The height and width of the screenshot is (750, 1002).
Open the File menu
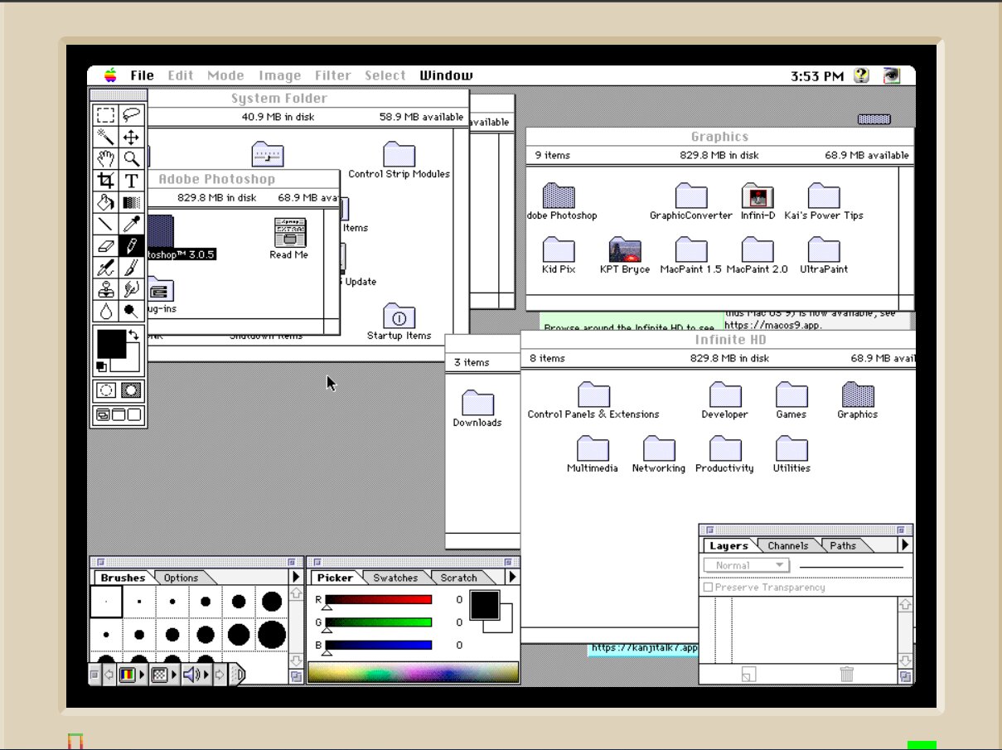click(x=142, y=75)
